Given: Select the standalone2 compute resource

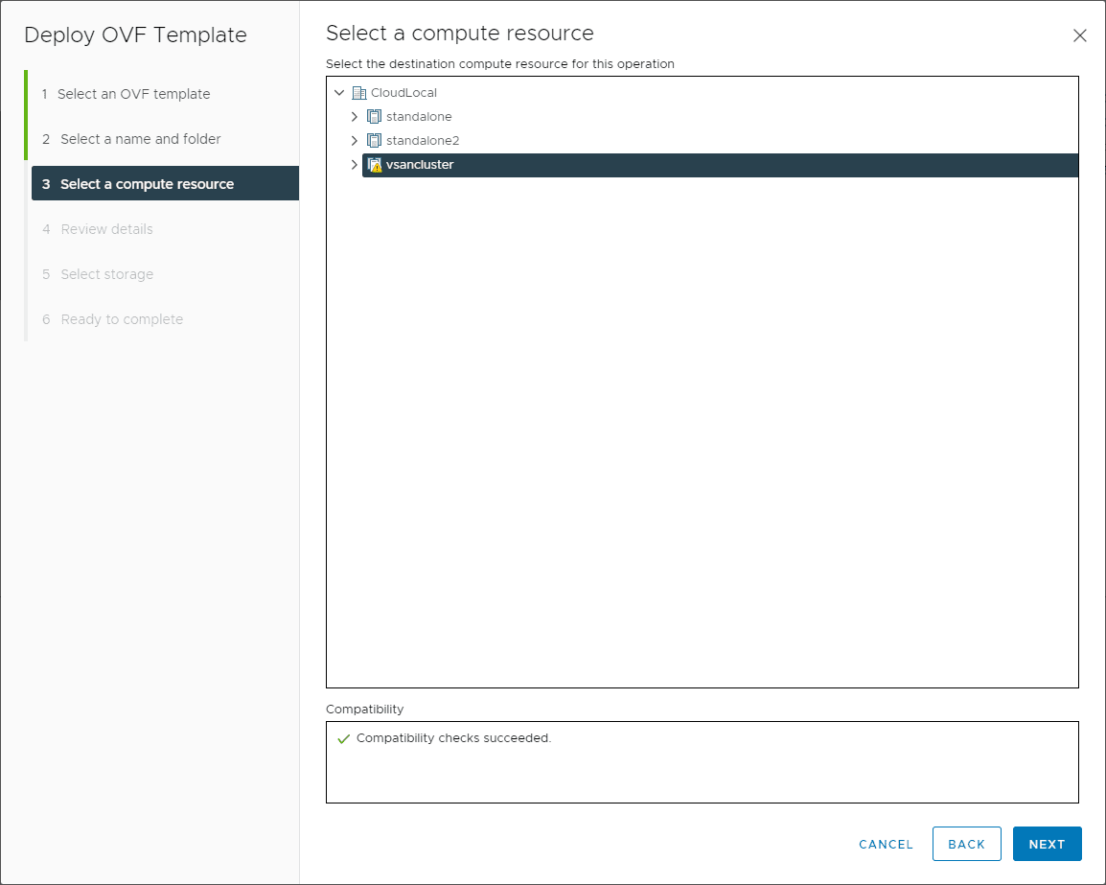Looking at the screenshot, I should coord(423,141).
